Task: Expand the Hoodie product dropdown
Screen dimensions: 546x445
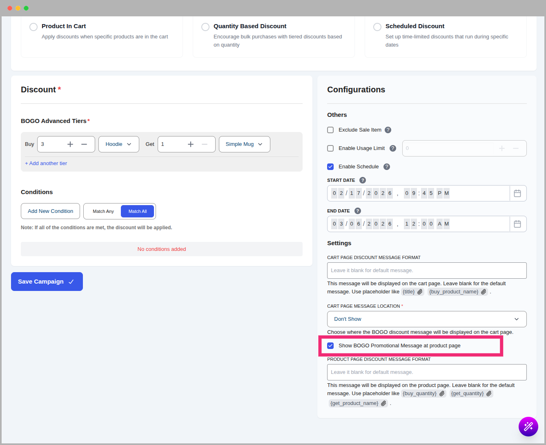Action: [x=118, y=144]
